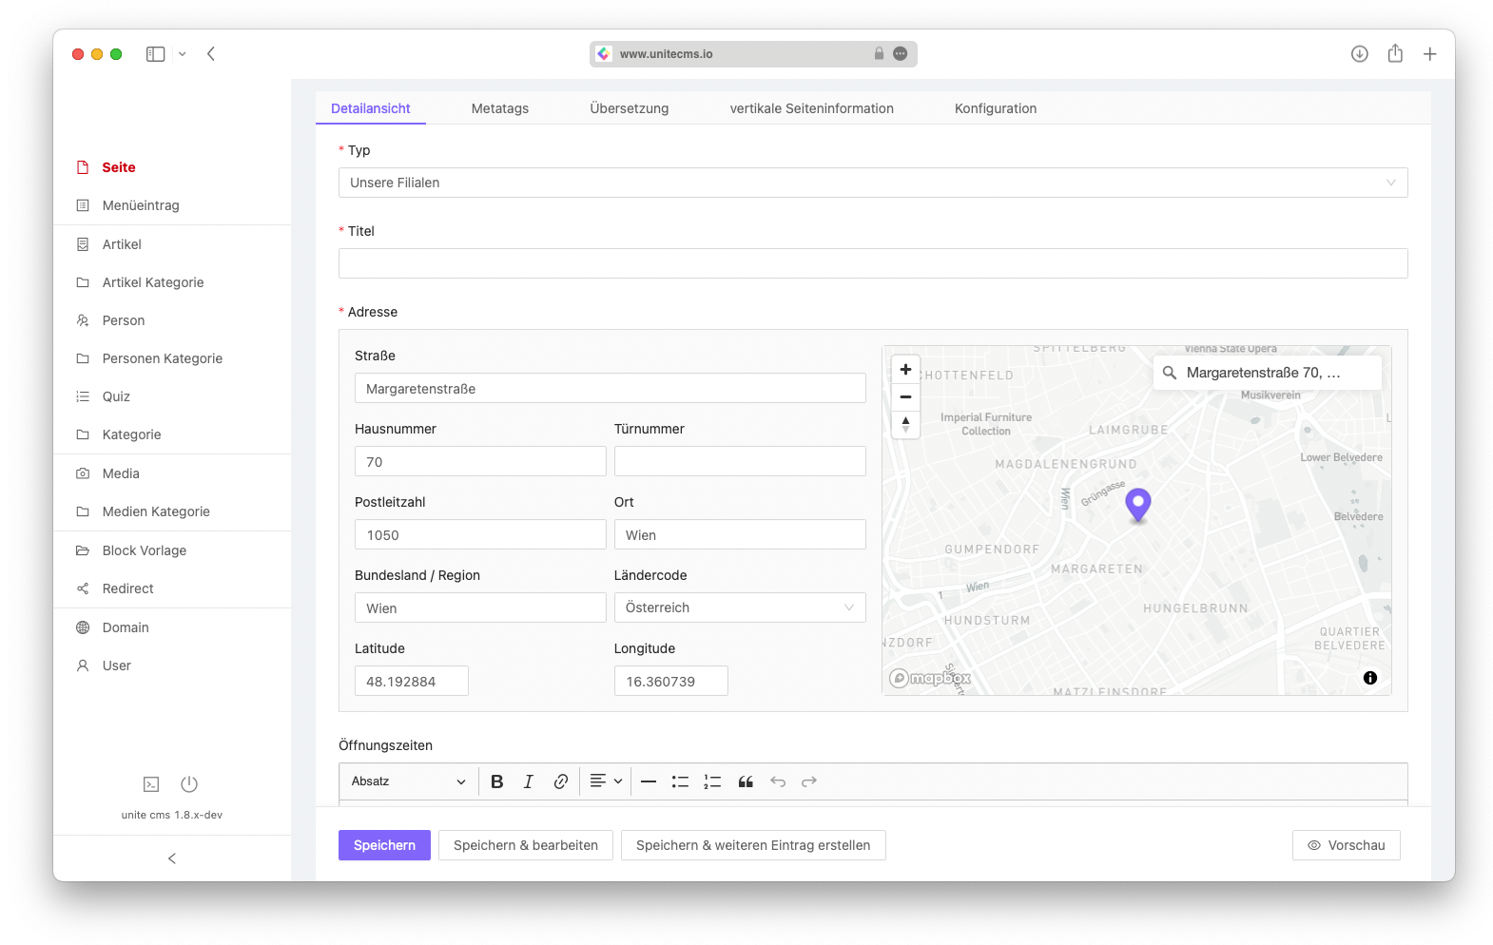Click the Ort field
Image resolution: width=1493 pixels, height=945 pixels.
(x=740, y=534)
